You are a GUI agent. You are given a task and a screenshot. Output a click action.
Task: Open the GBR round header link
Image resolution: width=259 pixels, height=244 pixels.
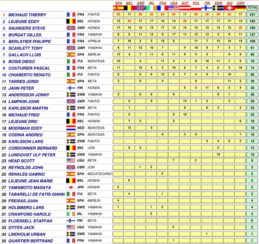141,3
